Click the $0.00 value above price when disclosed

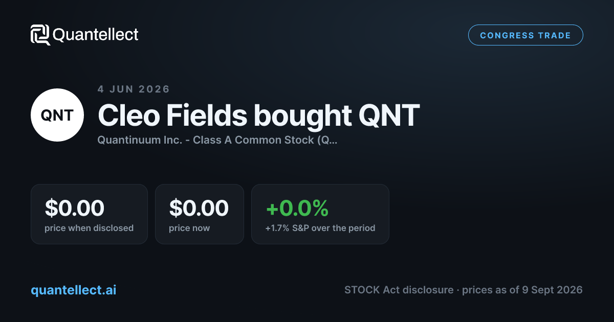tap(75, 208)
